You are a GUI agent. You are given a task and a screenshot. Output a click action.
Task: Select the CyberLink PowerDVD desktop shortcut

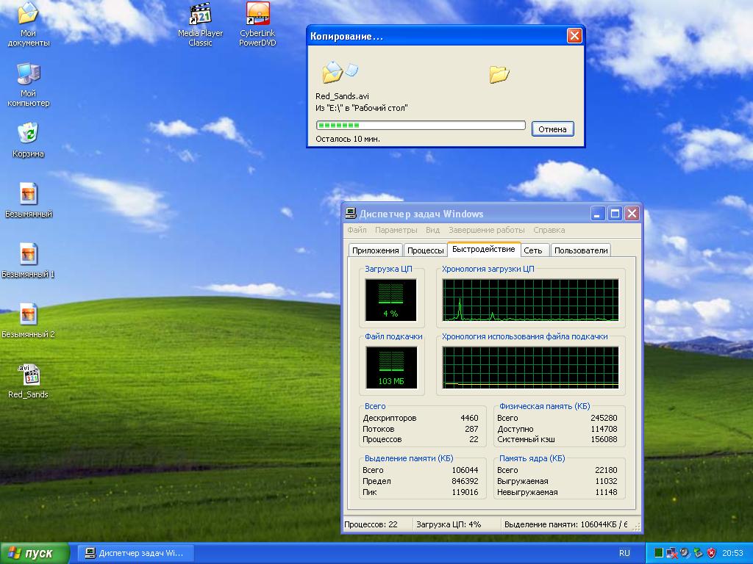[258, 24]
